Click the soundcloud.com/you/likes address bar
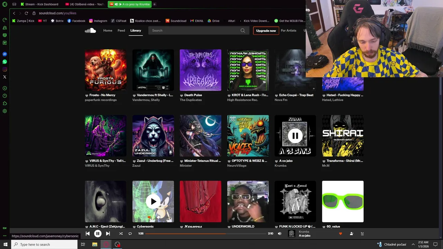The image size is (443, 249). (x=57, y=13)
